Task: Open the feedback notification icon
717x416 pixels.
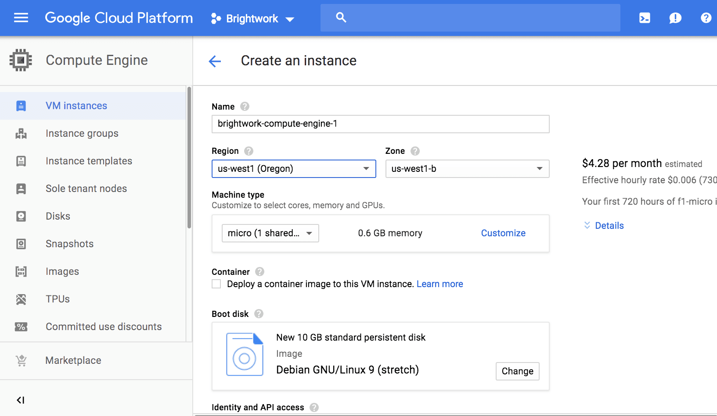Action: [x=675, y=18]
